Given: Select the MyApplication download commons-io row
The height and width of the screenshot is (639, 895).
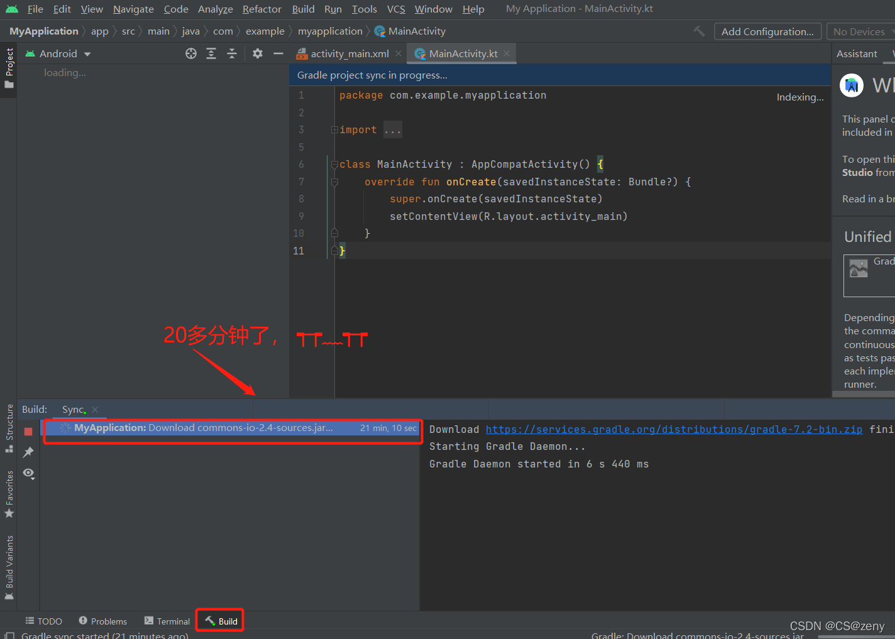Looking at the screenshot, I should [x=231, y=428].
